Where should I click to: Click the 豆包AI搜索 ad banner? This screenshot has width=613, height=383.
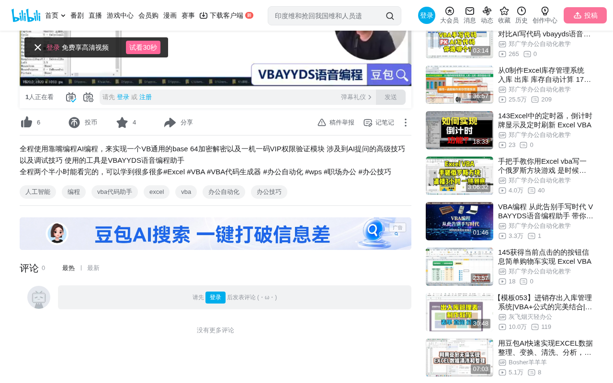[x=216, y=234]
